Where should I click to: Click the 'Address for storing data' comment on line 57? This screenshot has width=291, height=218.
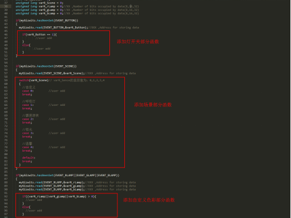click(116, 73)
